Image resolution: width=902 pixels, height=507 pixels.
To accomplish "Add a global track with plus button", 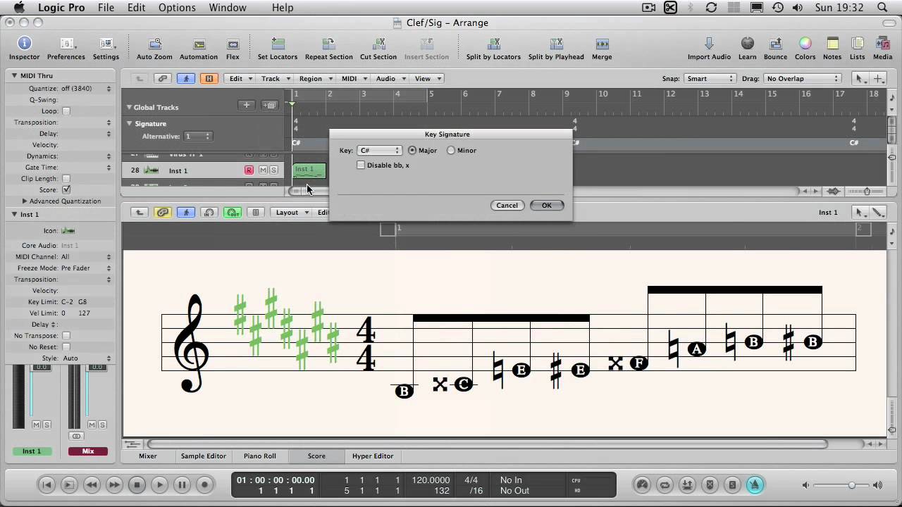I will (x=247, y=105).
